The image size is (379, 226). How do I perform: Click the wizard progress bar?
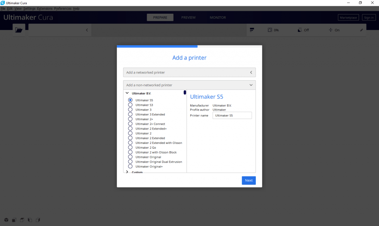[189, 46]
